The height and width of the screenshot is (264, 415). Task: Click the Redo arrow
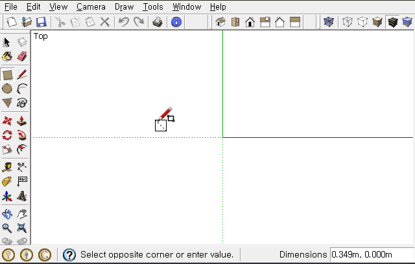[139, 22]
